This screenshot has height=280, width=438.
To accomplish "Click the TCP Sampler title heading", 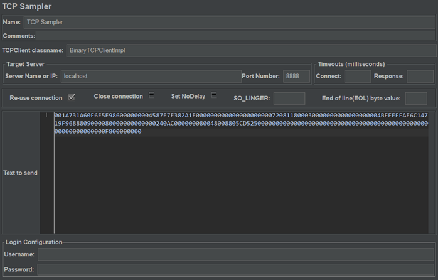I will [27, 6].
